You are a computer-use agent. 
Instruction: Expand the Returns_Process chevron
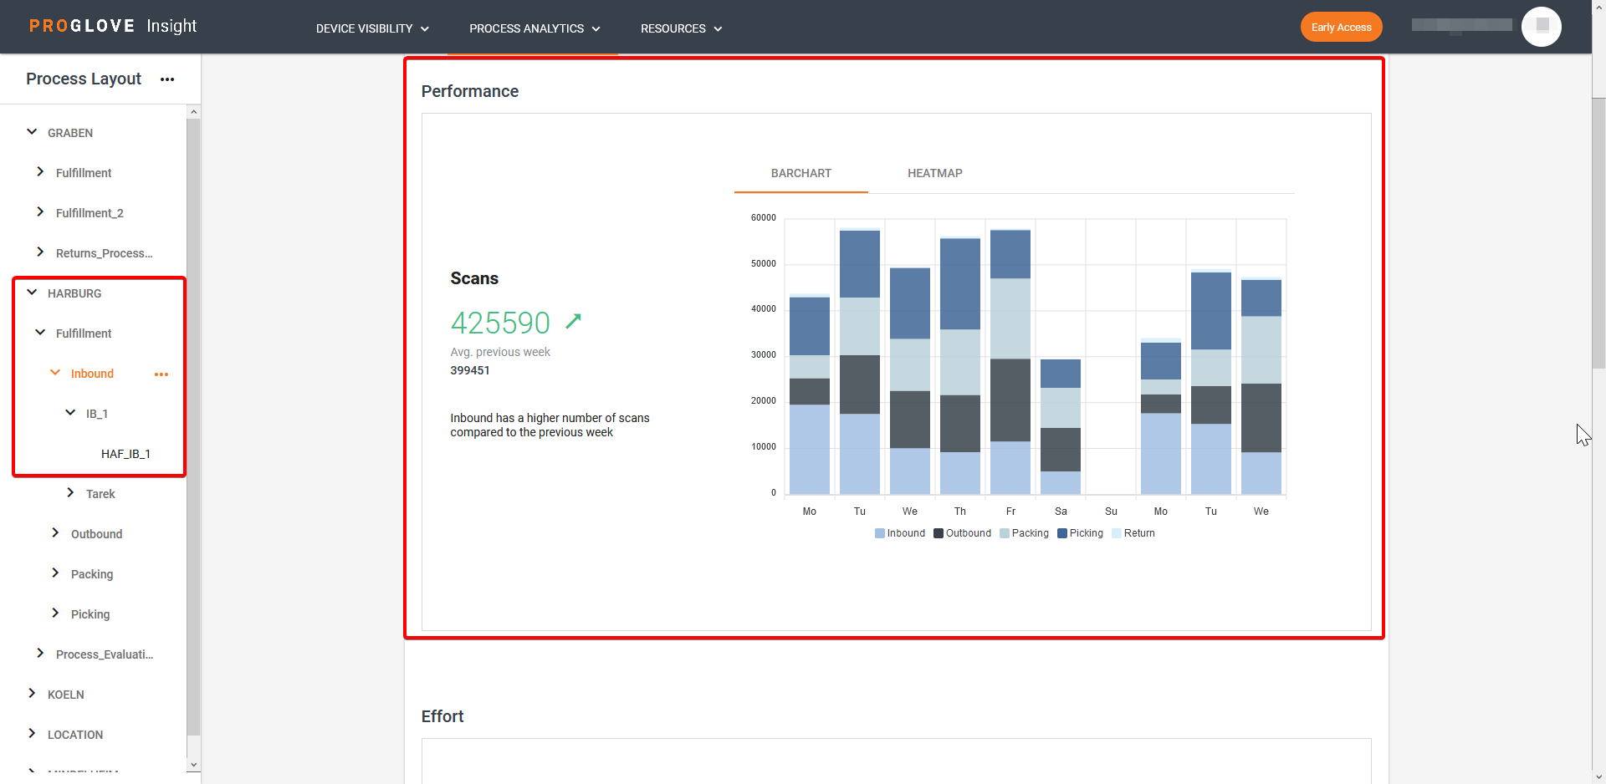[x=40, y=252]
